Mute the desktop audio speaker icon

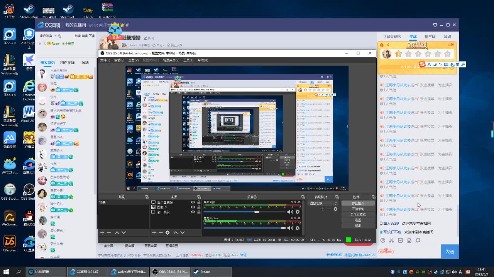[x=290, y=212]
